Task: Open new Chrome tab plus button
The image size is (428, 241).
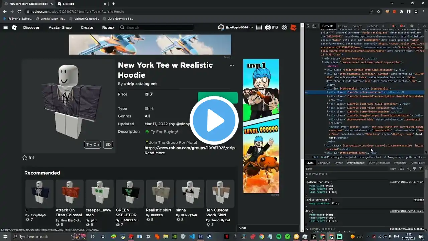Action: coord(113,4)
